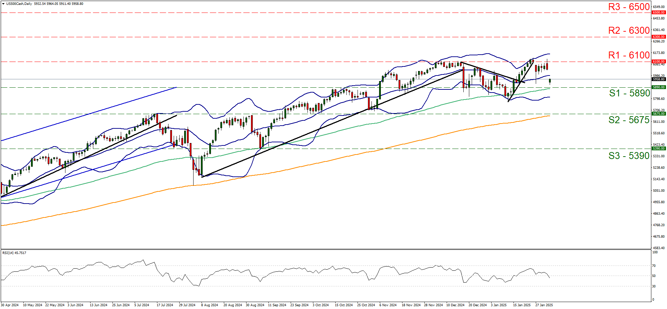667x309 pixels.
Task: Select the red 6100.00 price axis tag
Action: [658, 62]
